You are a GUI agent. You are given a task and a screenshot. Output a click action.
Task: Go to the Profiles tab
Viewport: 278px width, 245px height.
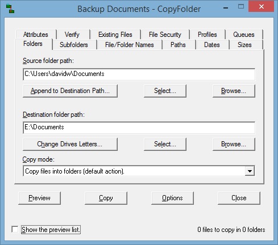click(208, 35)
